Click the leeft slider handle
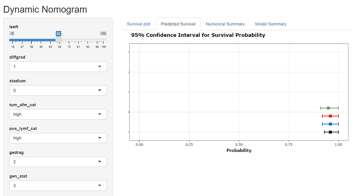 59,40
